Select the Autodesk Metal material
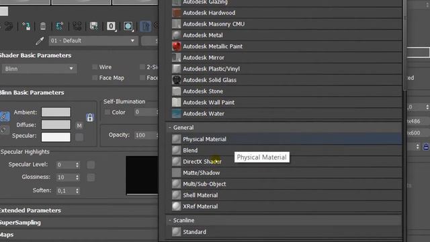Screen dimensions: 430x242 (x=286, y=35)
